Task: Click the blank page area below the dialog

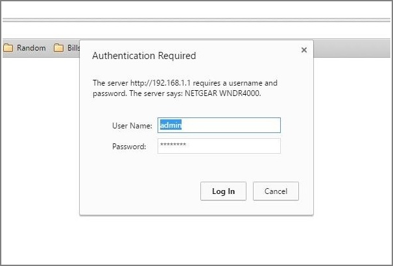Action: tap(195, 240)
